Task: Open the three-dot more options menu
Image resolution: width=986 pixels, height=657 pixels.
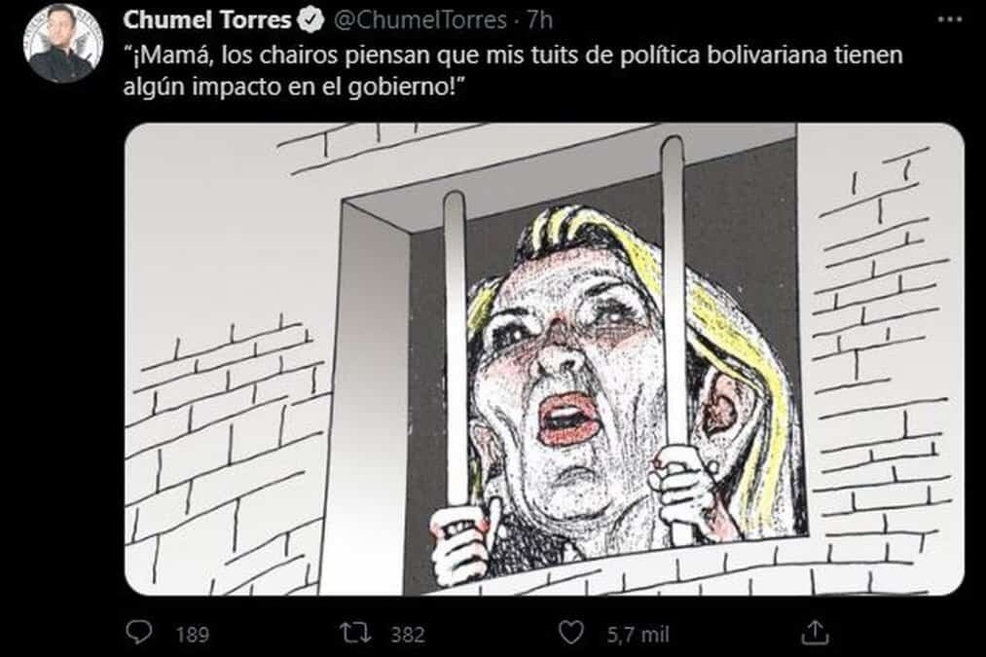Action: tap(950, 19)
